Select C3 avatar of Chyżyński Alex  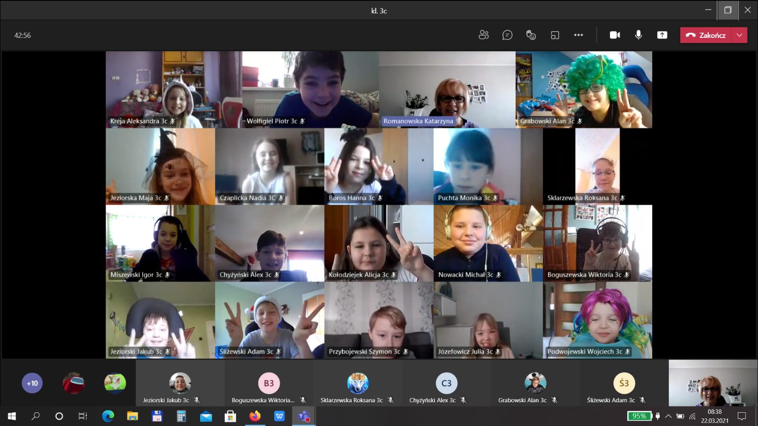pos(447,383)
